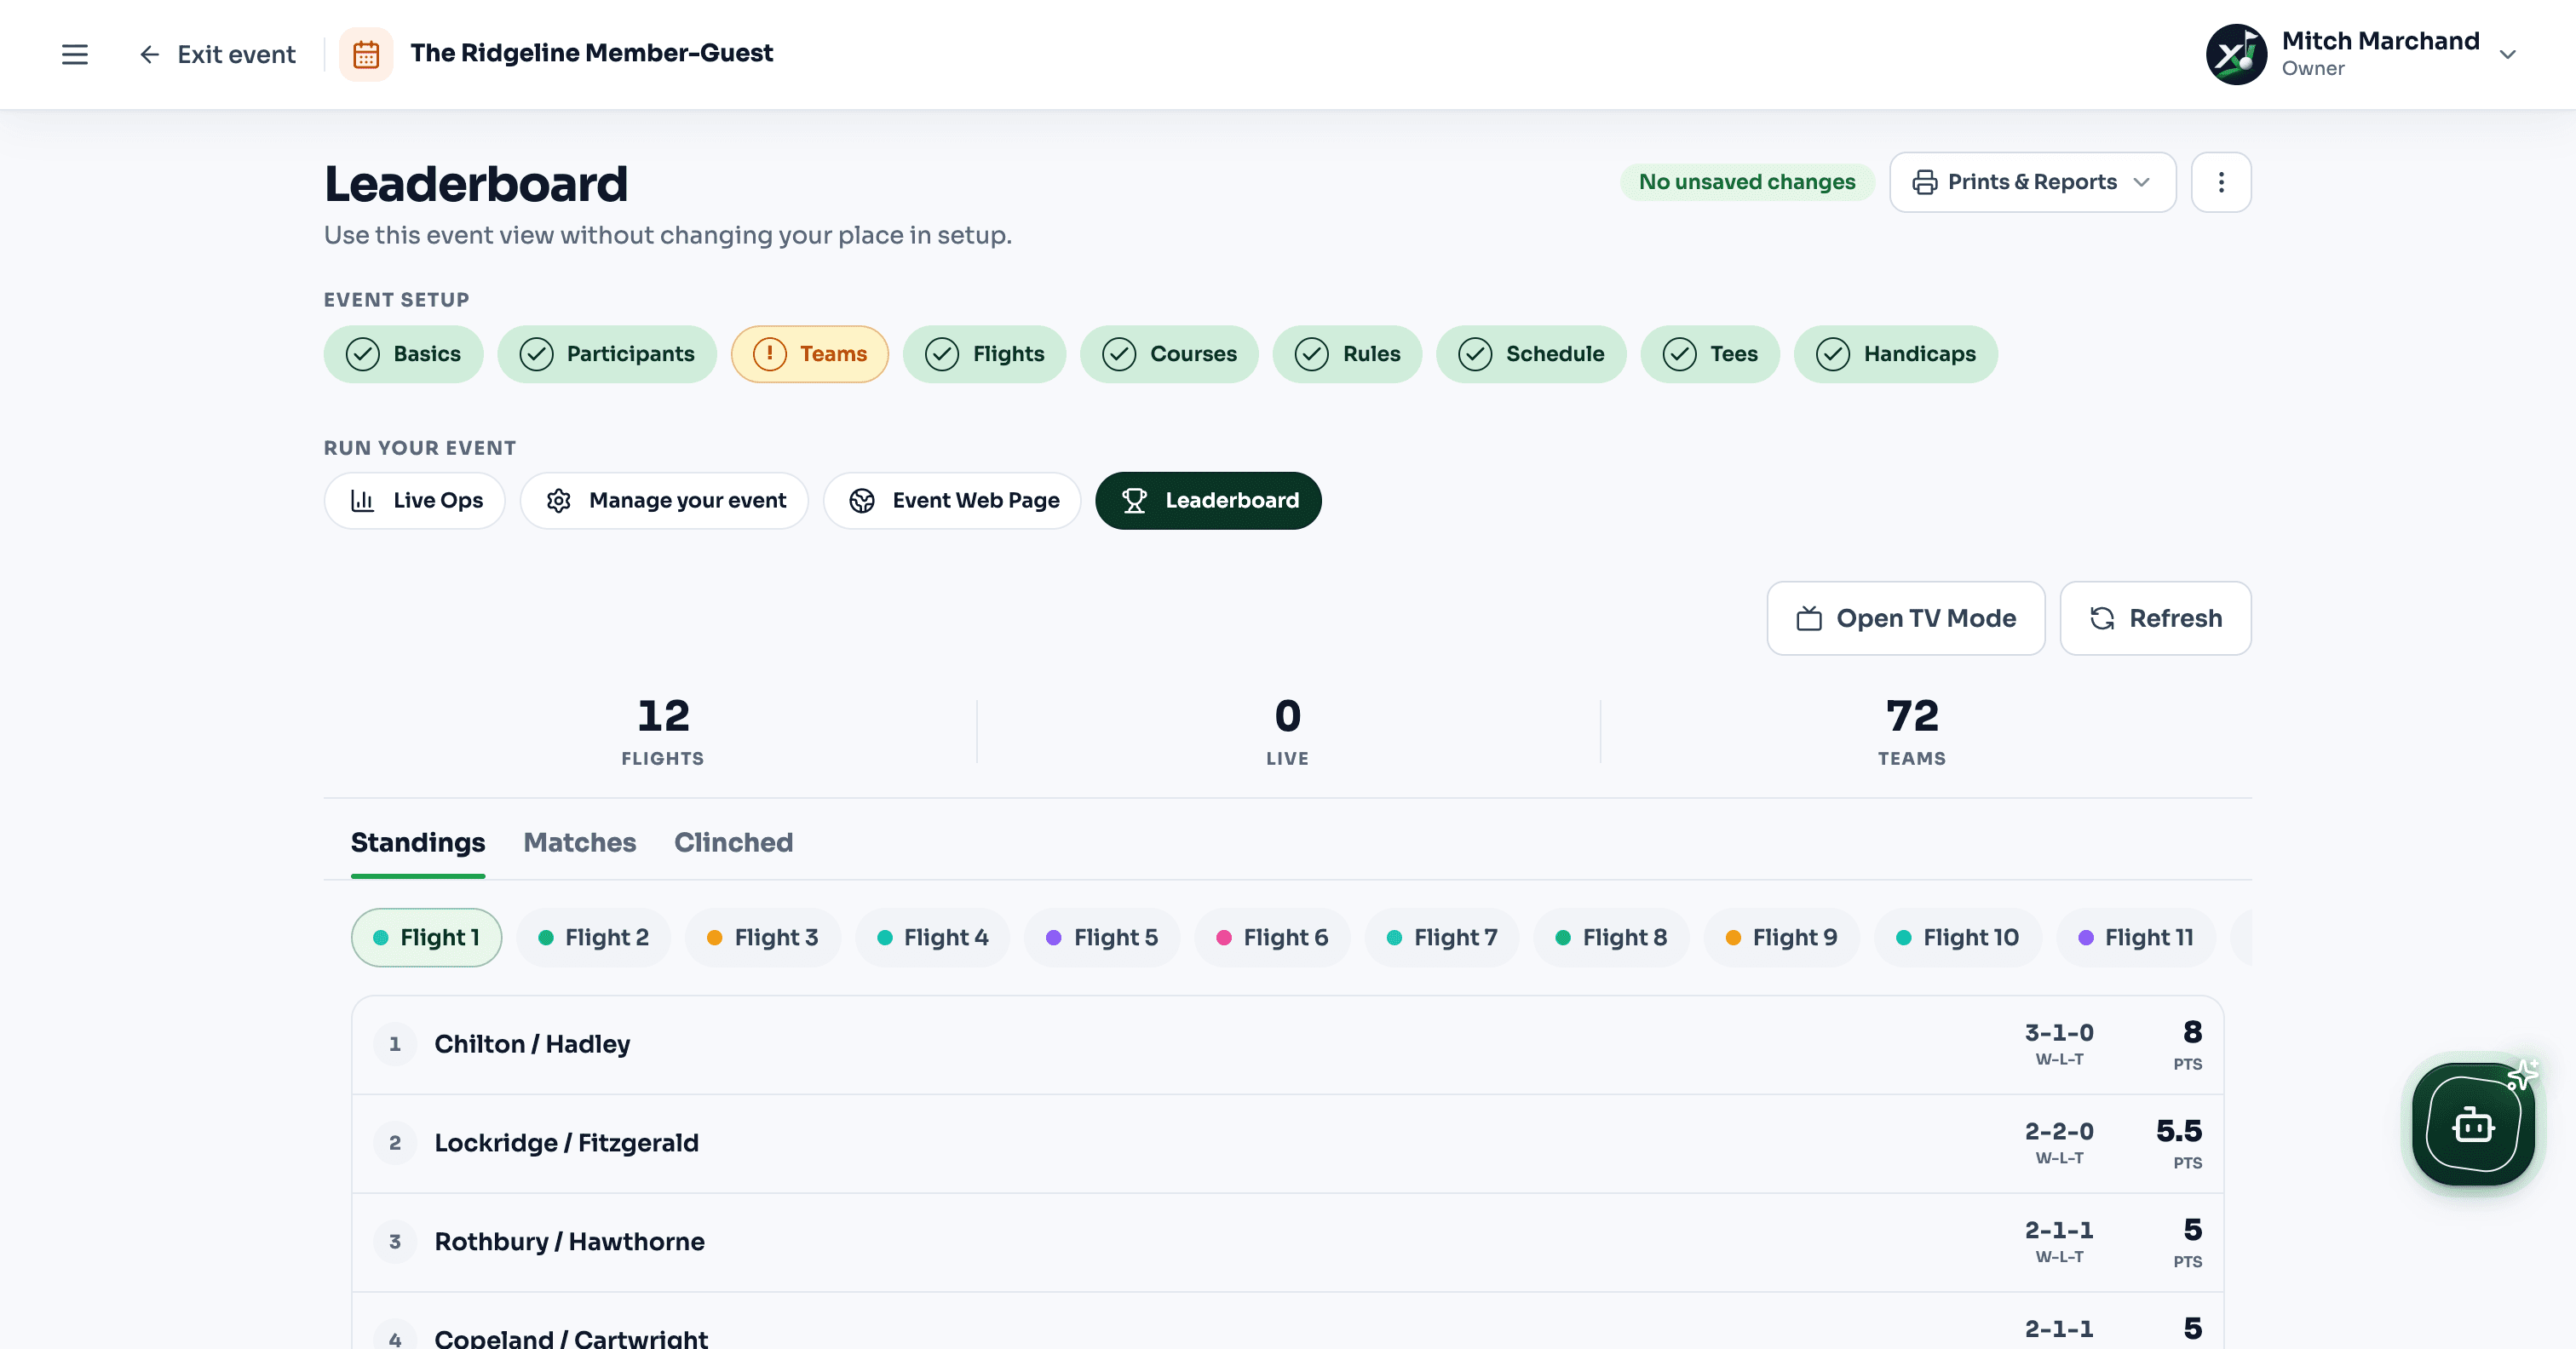Open the Teams step with warning
This screenshot has height=1349, width=2576.
point(810,354)
